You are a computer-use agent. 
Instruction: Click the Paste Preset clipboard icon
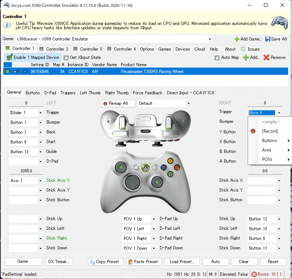tap(130, 262)
